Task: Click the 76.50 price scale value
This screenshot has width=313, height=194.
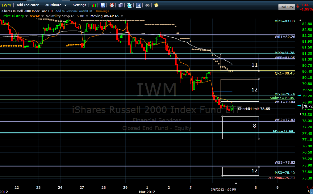Action: tap(307, 152)
